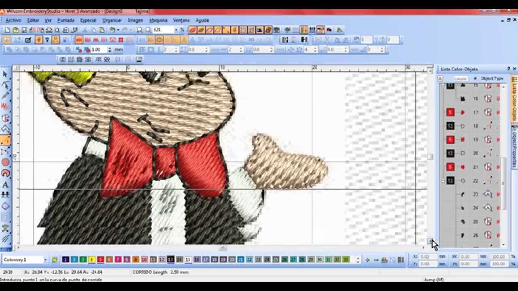The image size is (518, 291).
Task: Open the Máquina menu
Action: pyautogui.click(x=158, y=20)
